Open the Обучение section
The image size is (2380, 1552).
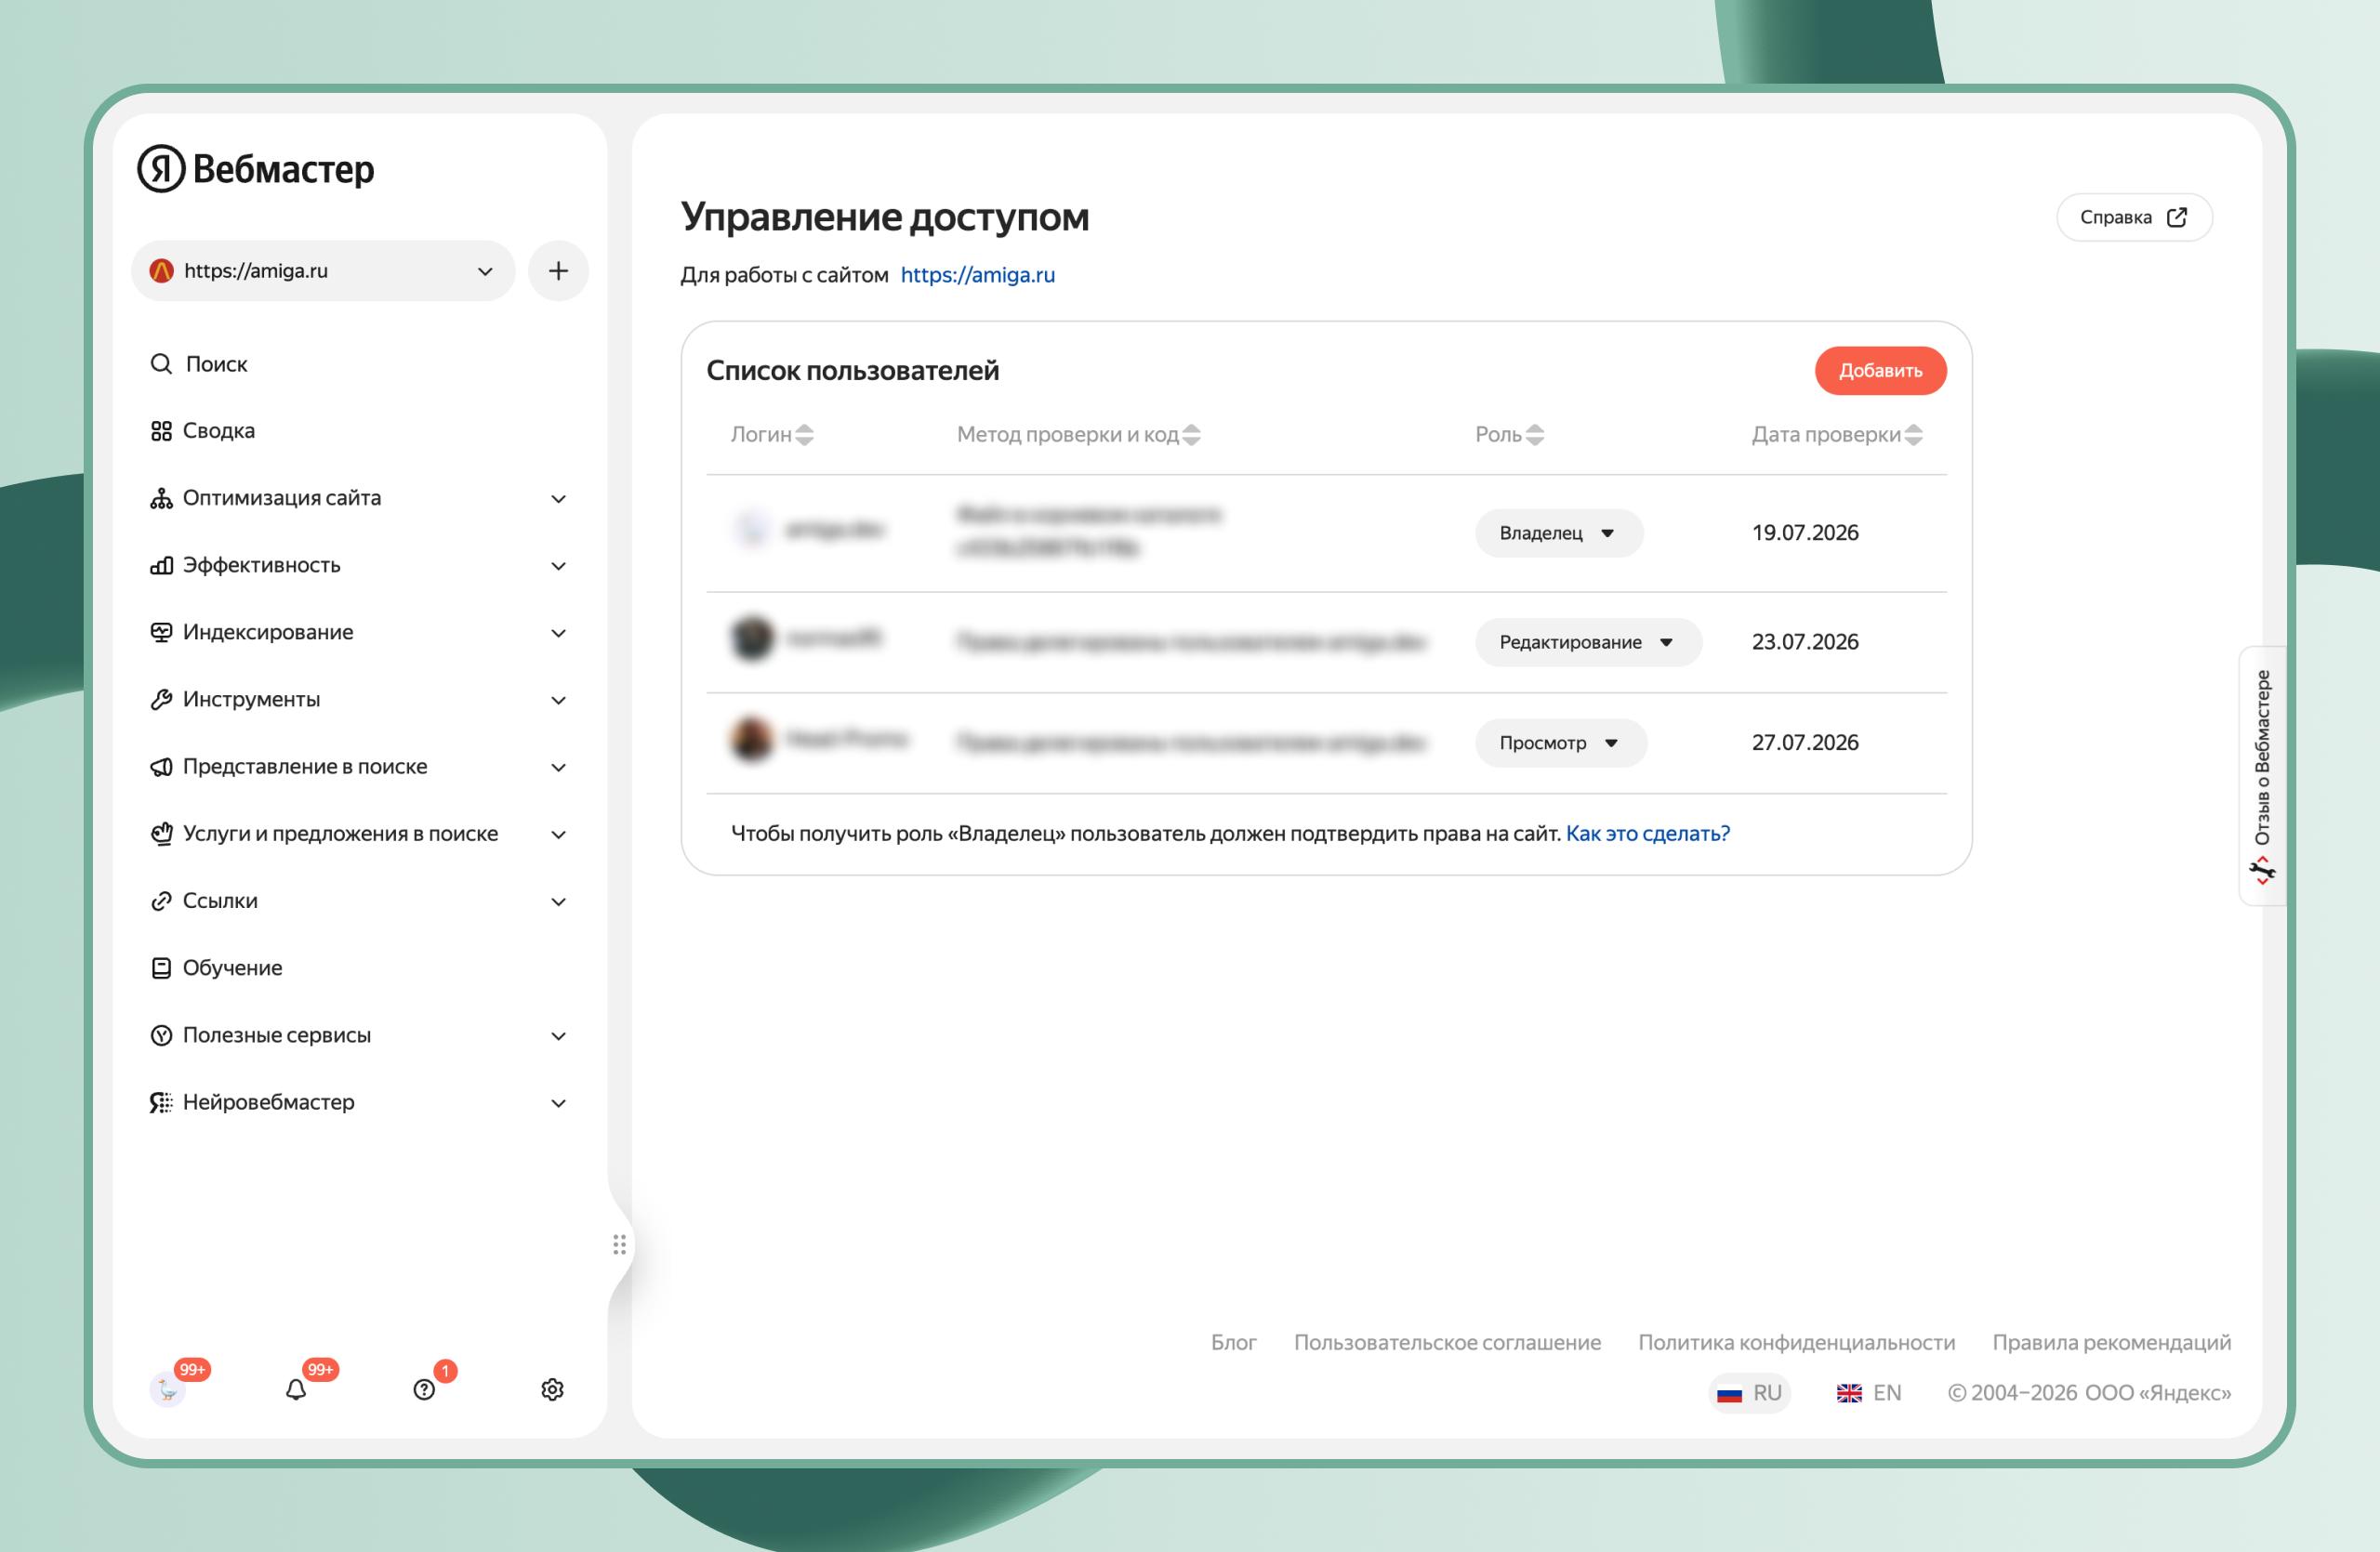click(217, 967)
